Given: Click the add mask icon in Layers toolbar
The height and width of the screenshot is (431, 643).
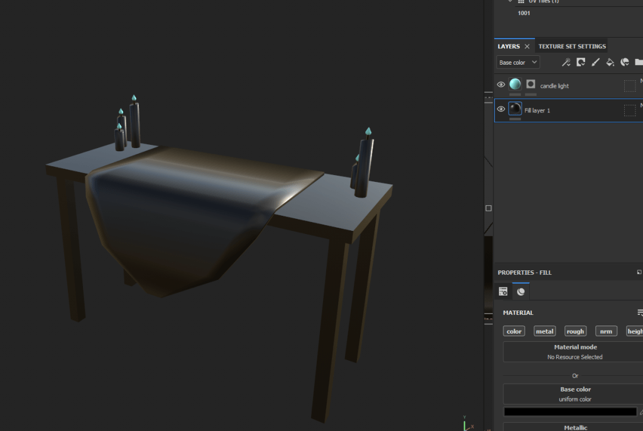Looking at the screenshot, I should point(581,62).
